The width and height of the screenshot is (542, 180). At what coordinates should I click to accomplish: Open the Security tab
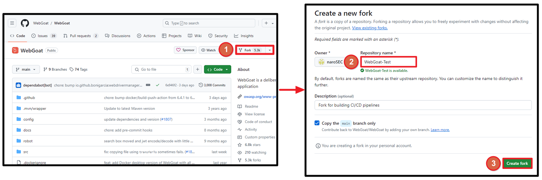point(218,36)
